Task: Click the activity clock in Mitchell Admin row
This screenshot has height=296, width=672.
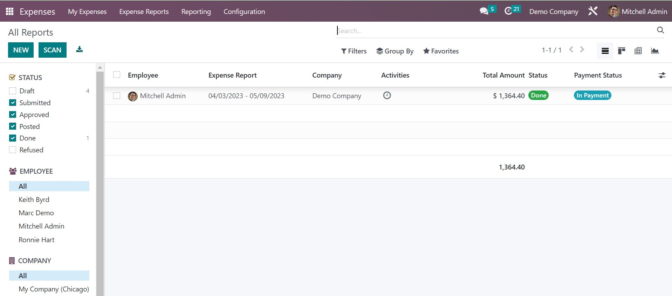Action: (x=387, y=95)
